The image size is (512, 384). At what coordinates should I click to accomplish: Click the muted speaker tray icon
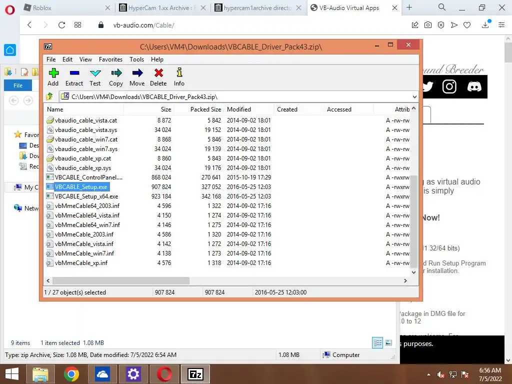pos(441,374)
